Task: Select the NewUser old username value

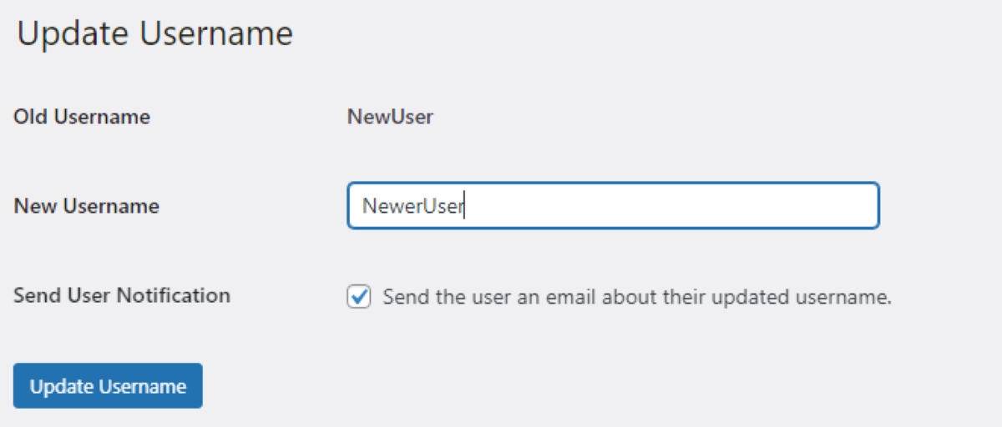Action: click(x=390, y=117)
